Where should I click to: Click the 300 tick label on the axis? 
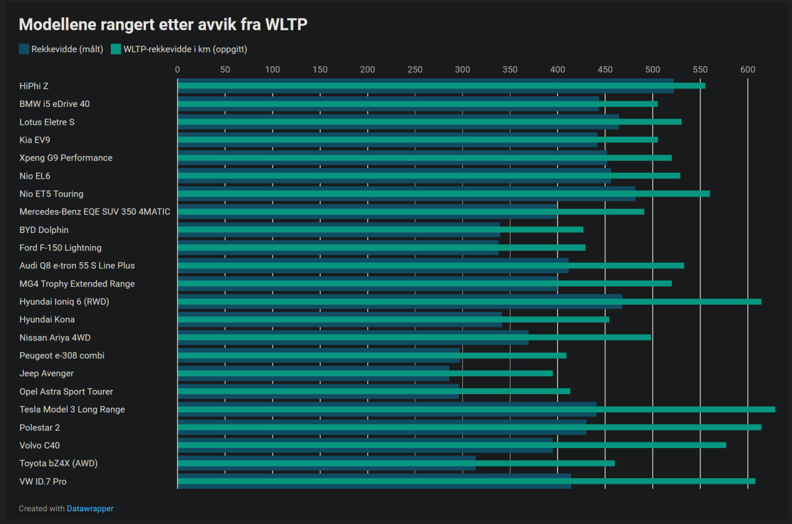click(x=462, y=70)
